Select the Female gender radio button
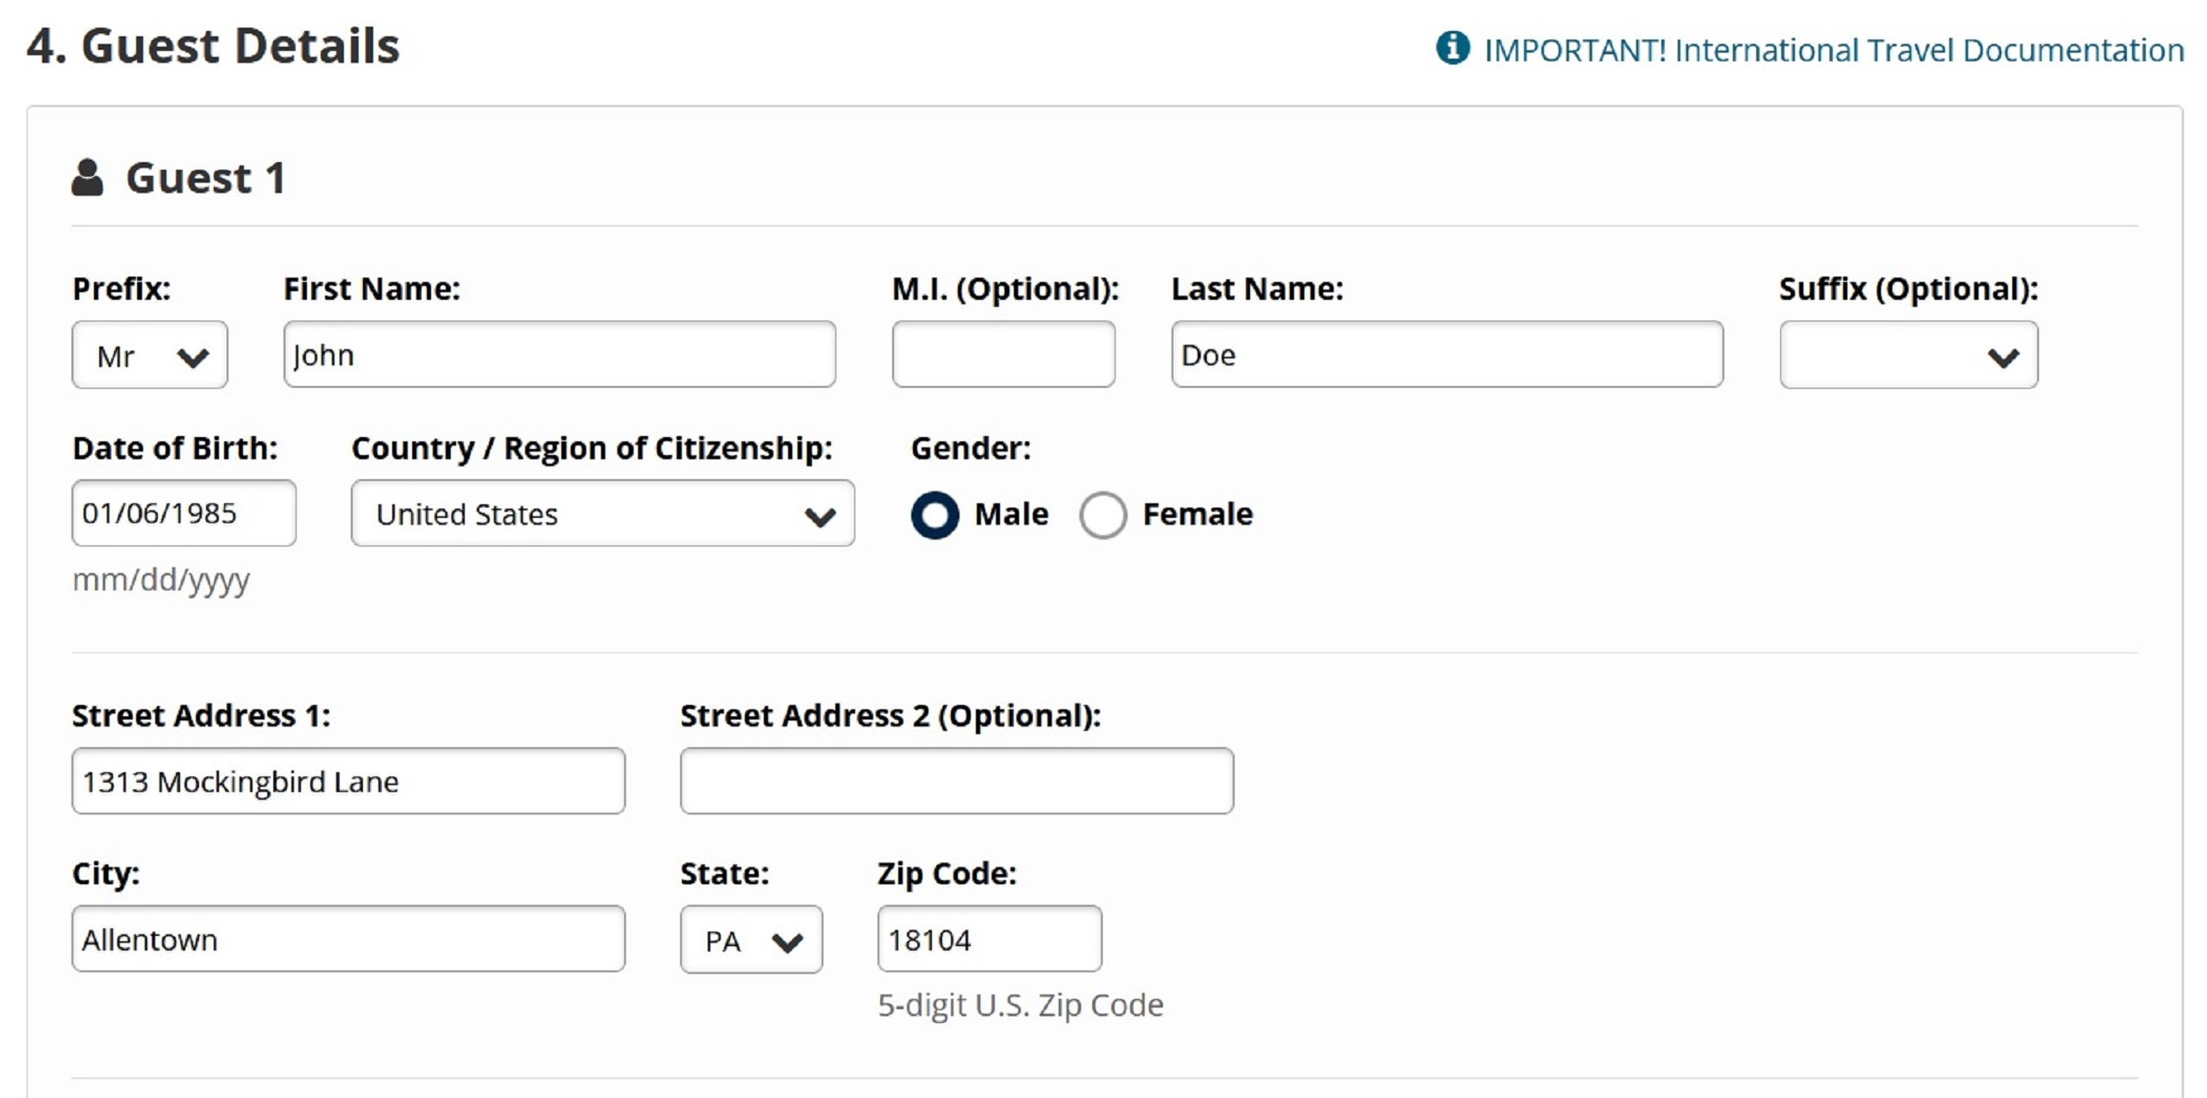 coord(1103,515)
